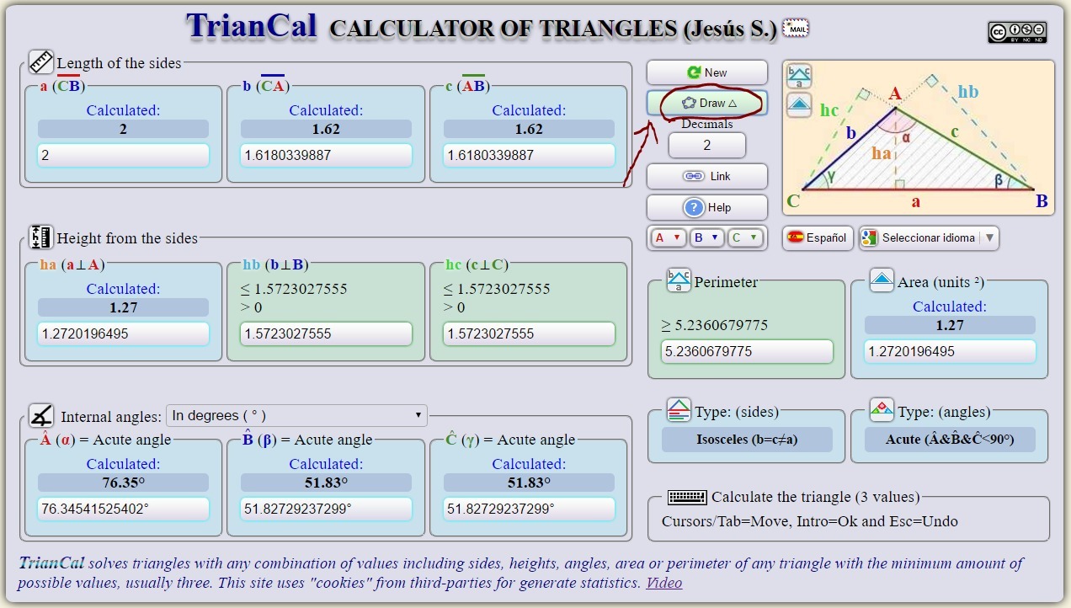The width and height of the screenshot is (1071, 608).
Task: Click the Link button
Action: pyautogui.click(x=707, y=176)
